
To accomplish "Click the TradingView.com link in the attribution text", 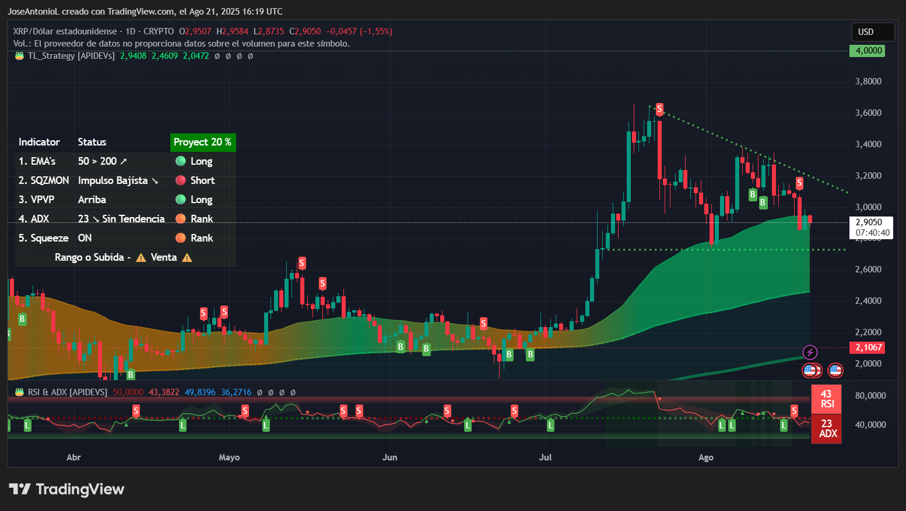I will [142, 11].
